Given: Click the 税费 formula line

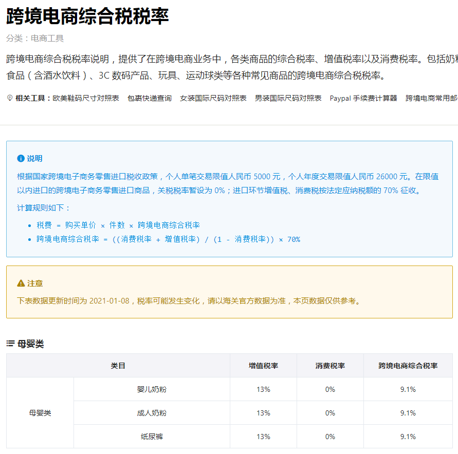Looking at the screenshot, I should [x=118, y=225].
